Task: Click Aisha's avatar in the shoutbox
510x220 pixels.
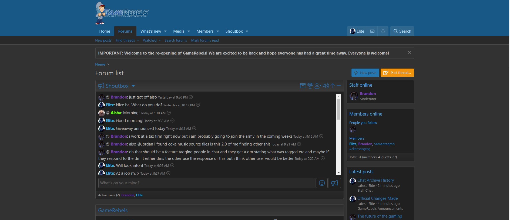Action: 102,113
